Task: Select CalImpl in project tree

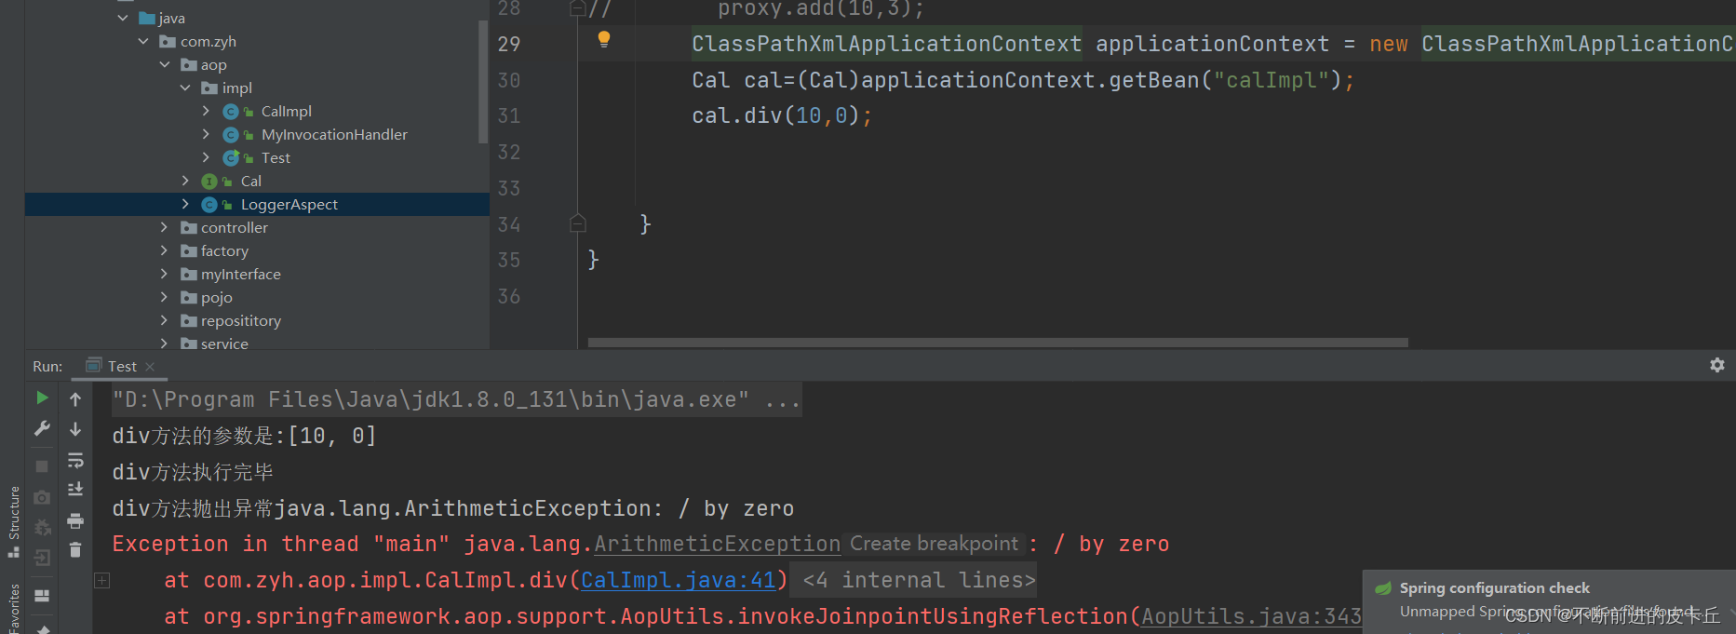Action: 286,111
